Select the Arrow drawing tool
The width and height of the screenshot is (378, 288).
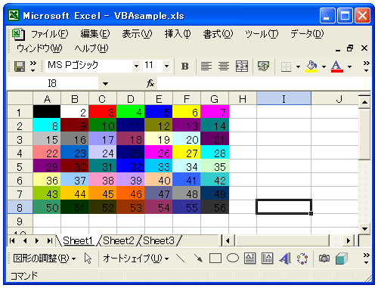pyautogui.click(x=198, y=259)
